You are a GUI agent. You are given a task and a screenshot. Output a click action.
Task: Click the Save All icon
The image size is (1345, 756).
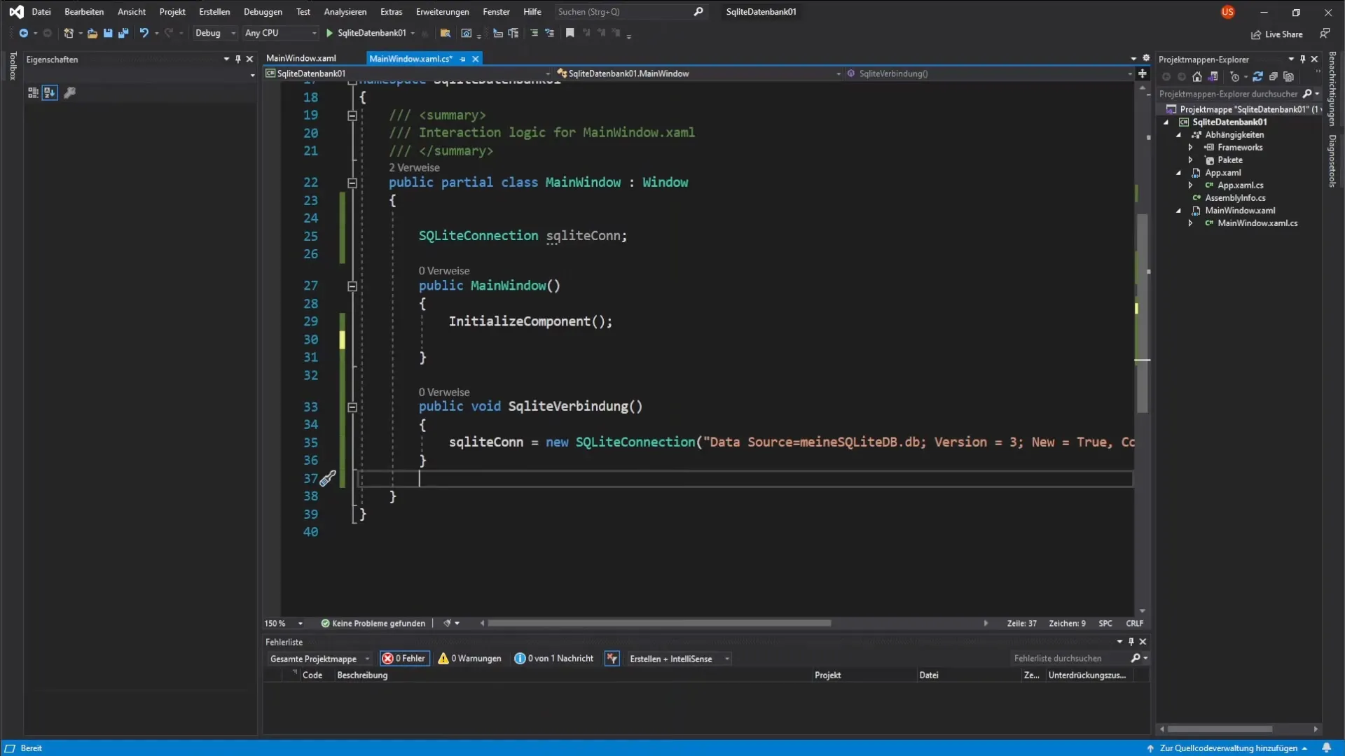123,33
